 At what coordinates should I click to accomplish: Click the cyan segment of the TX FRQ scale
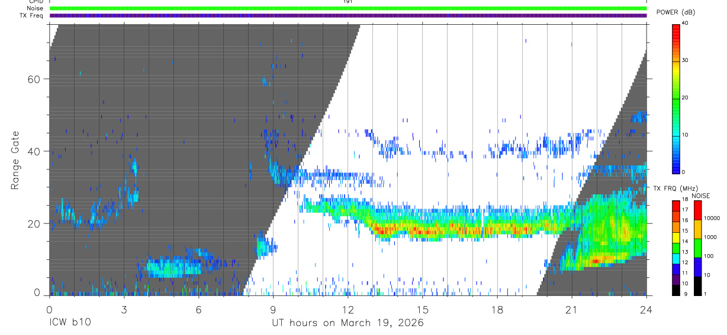676,258
